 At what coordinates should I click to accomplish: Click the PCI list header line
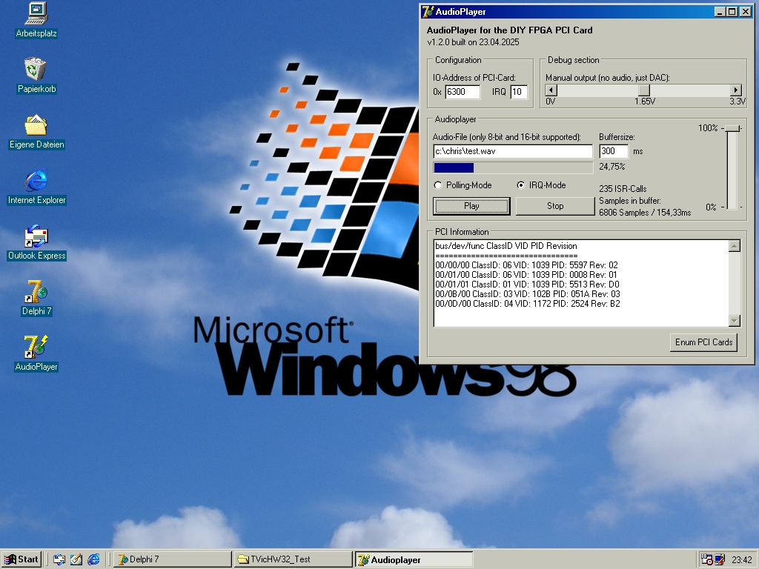point(506,246)
